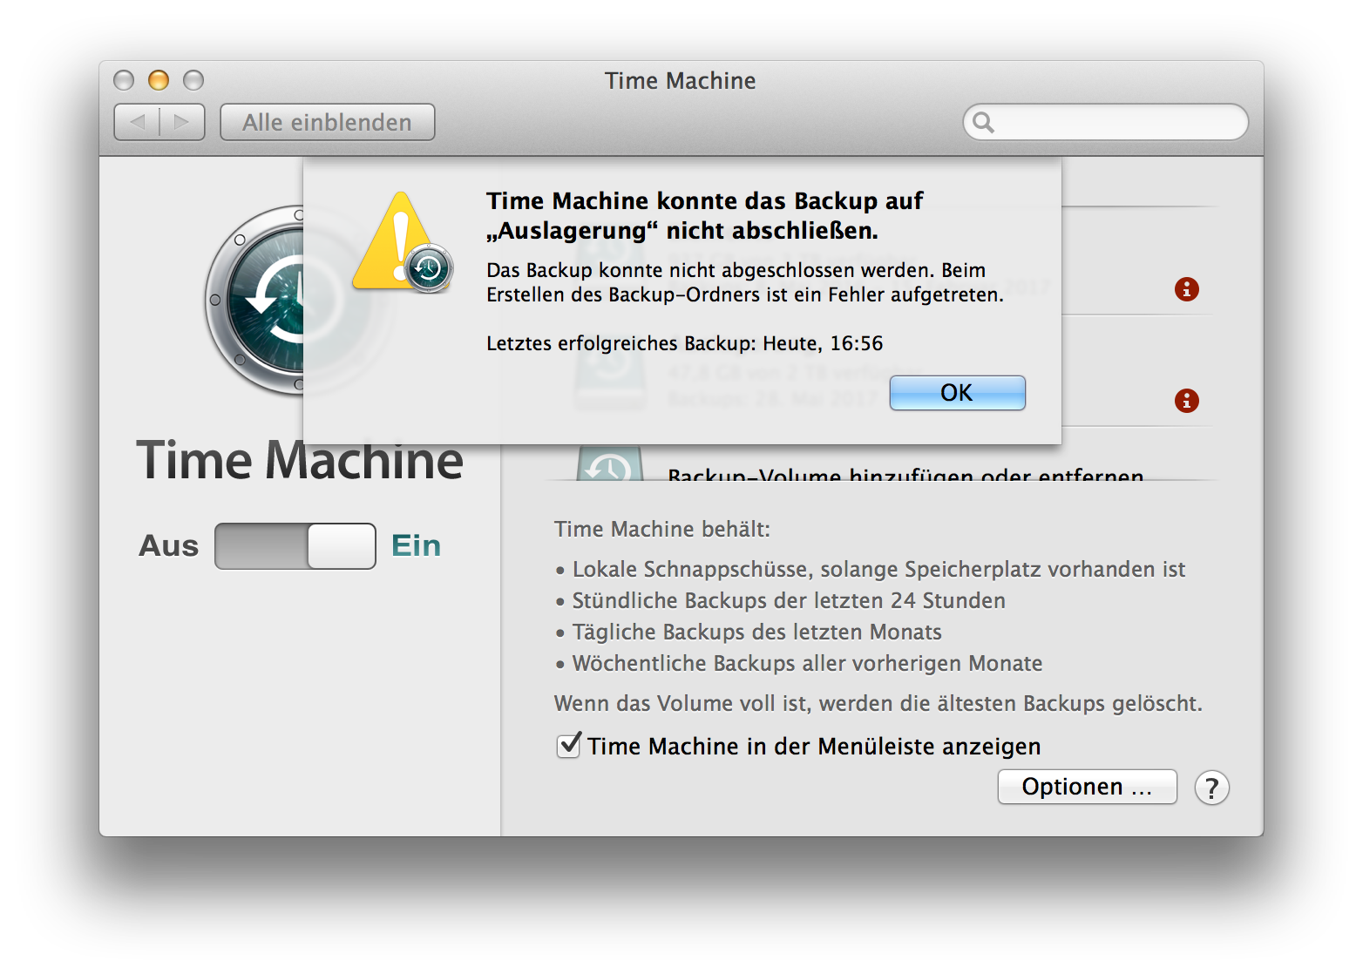Click the upper red info icon
The width and height of the screenshot is (1363, 974).
pyautogui.click(x=1186, y=289)
